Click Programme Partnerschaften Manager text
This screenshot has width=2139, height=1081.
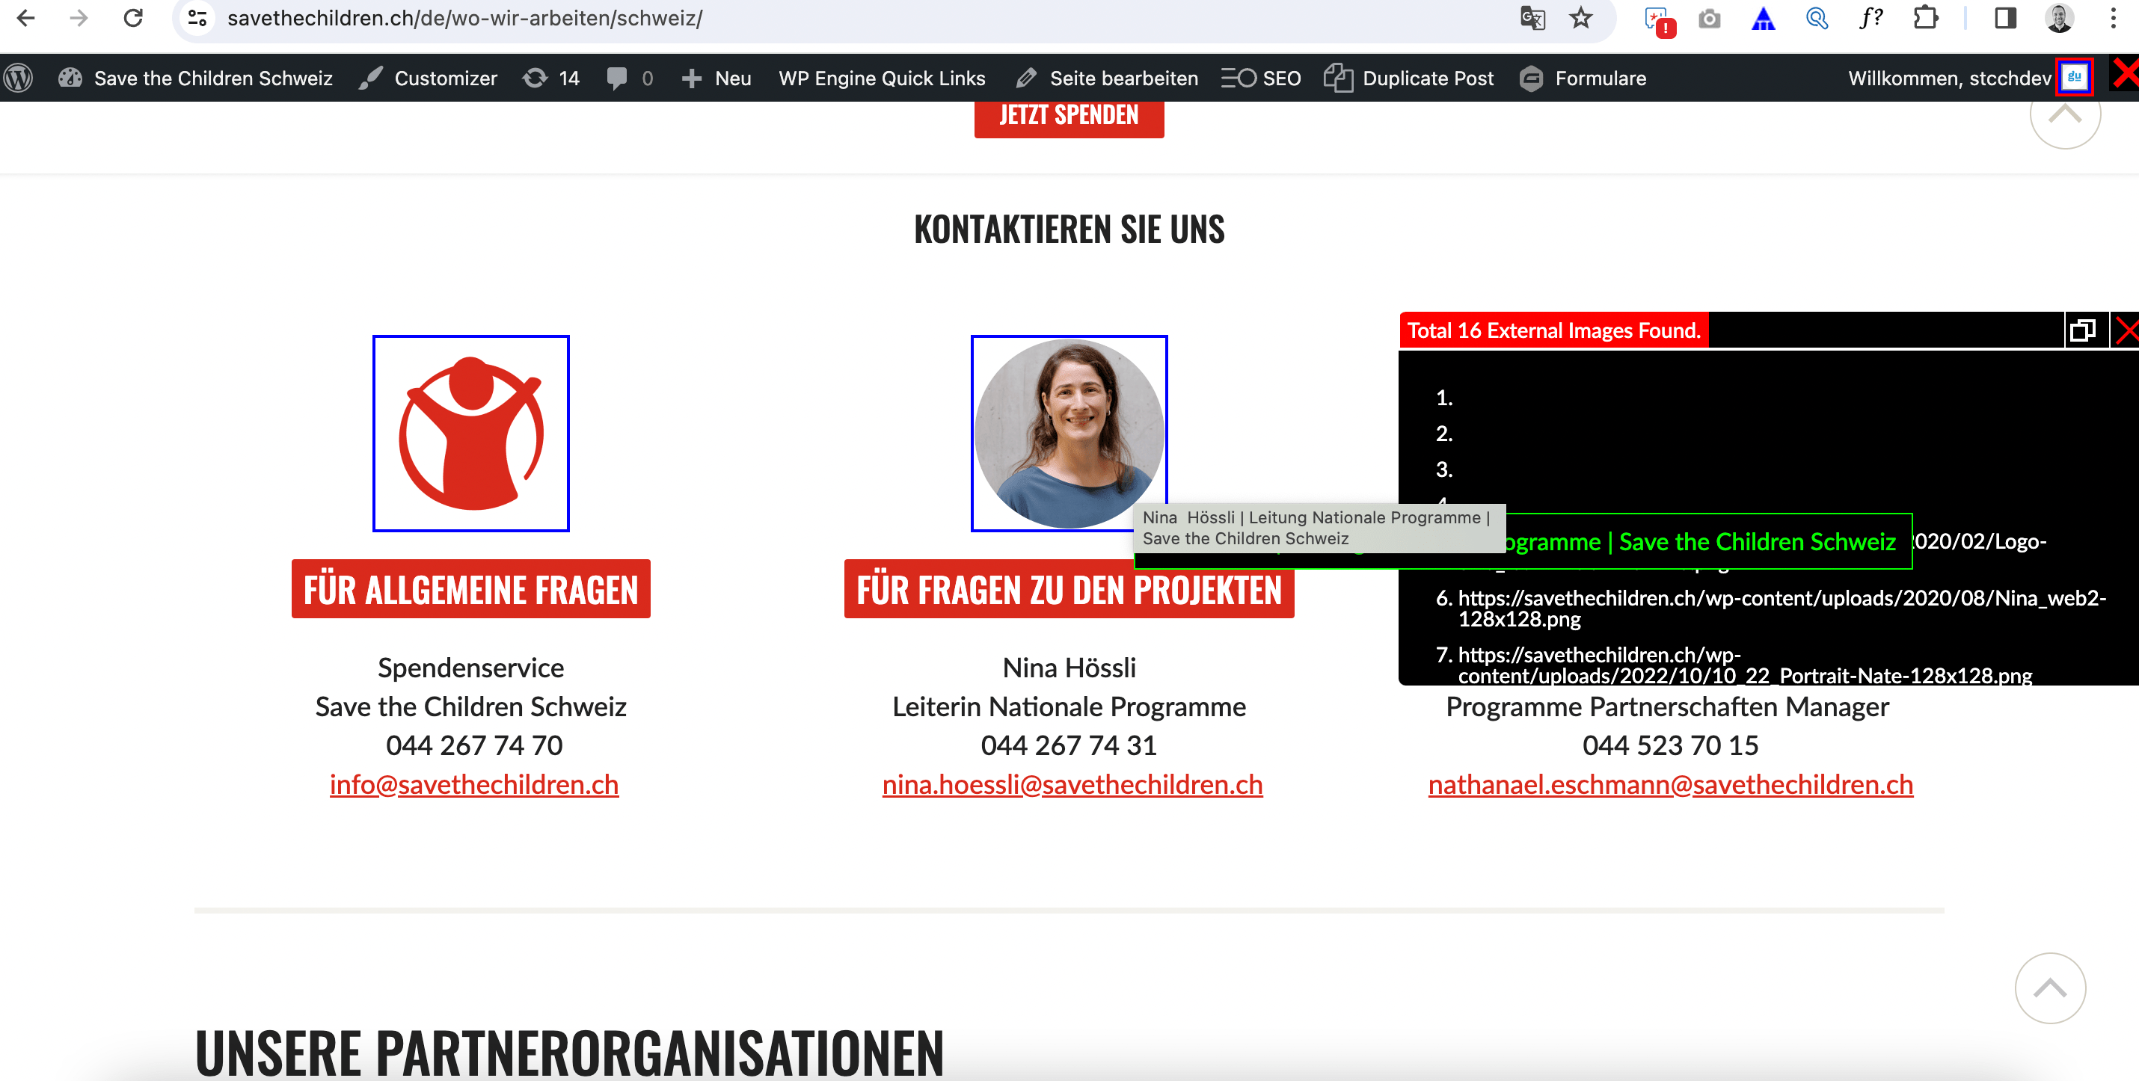coord(1667,706)
